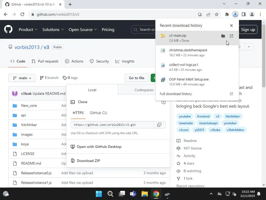Open taskbar Search

pos(110,194)
